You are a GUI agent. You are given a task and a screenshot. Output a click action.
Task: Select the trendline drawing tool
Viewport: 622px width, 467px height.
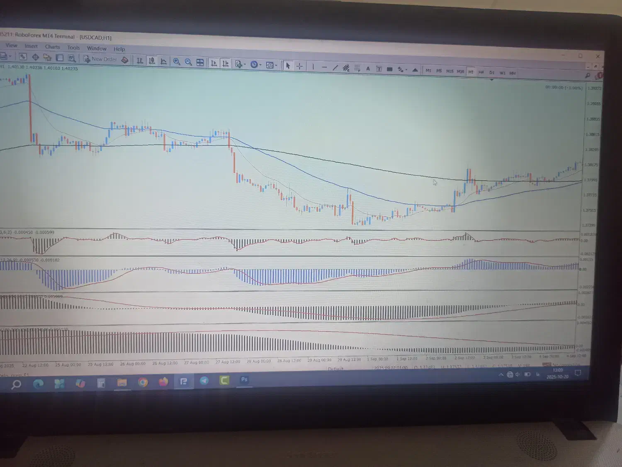(335, 67)
